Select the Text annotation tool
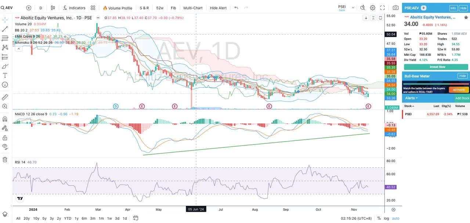This screenshot has height=223, width=470. pyautogui.click(x=5, y=75)
